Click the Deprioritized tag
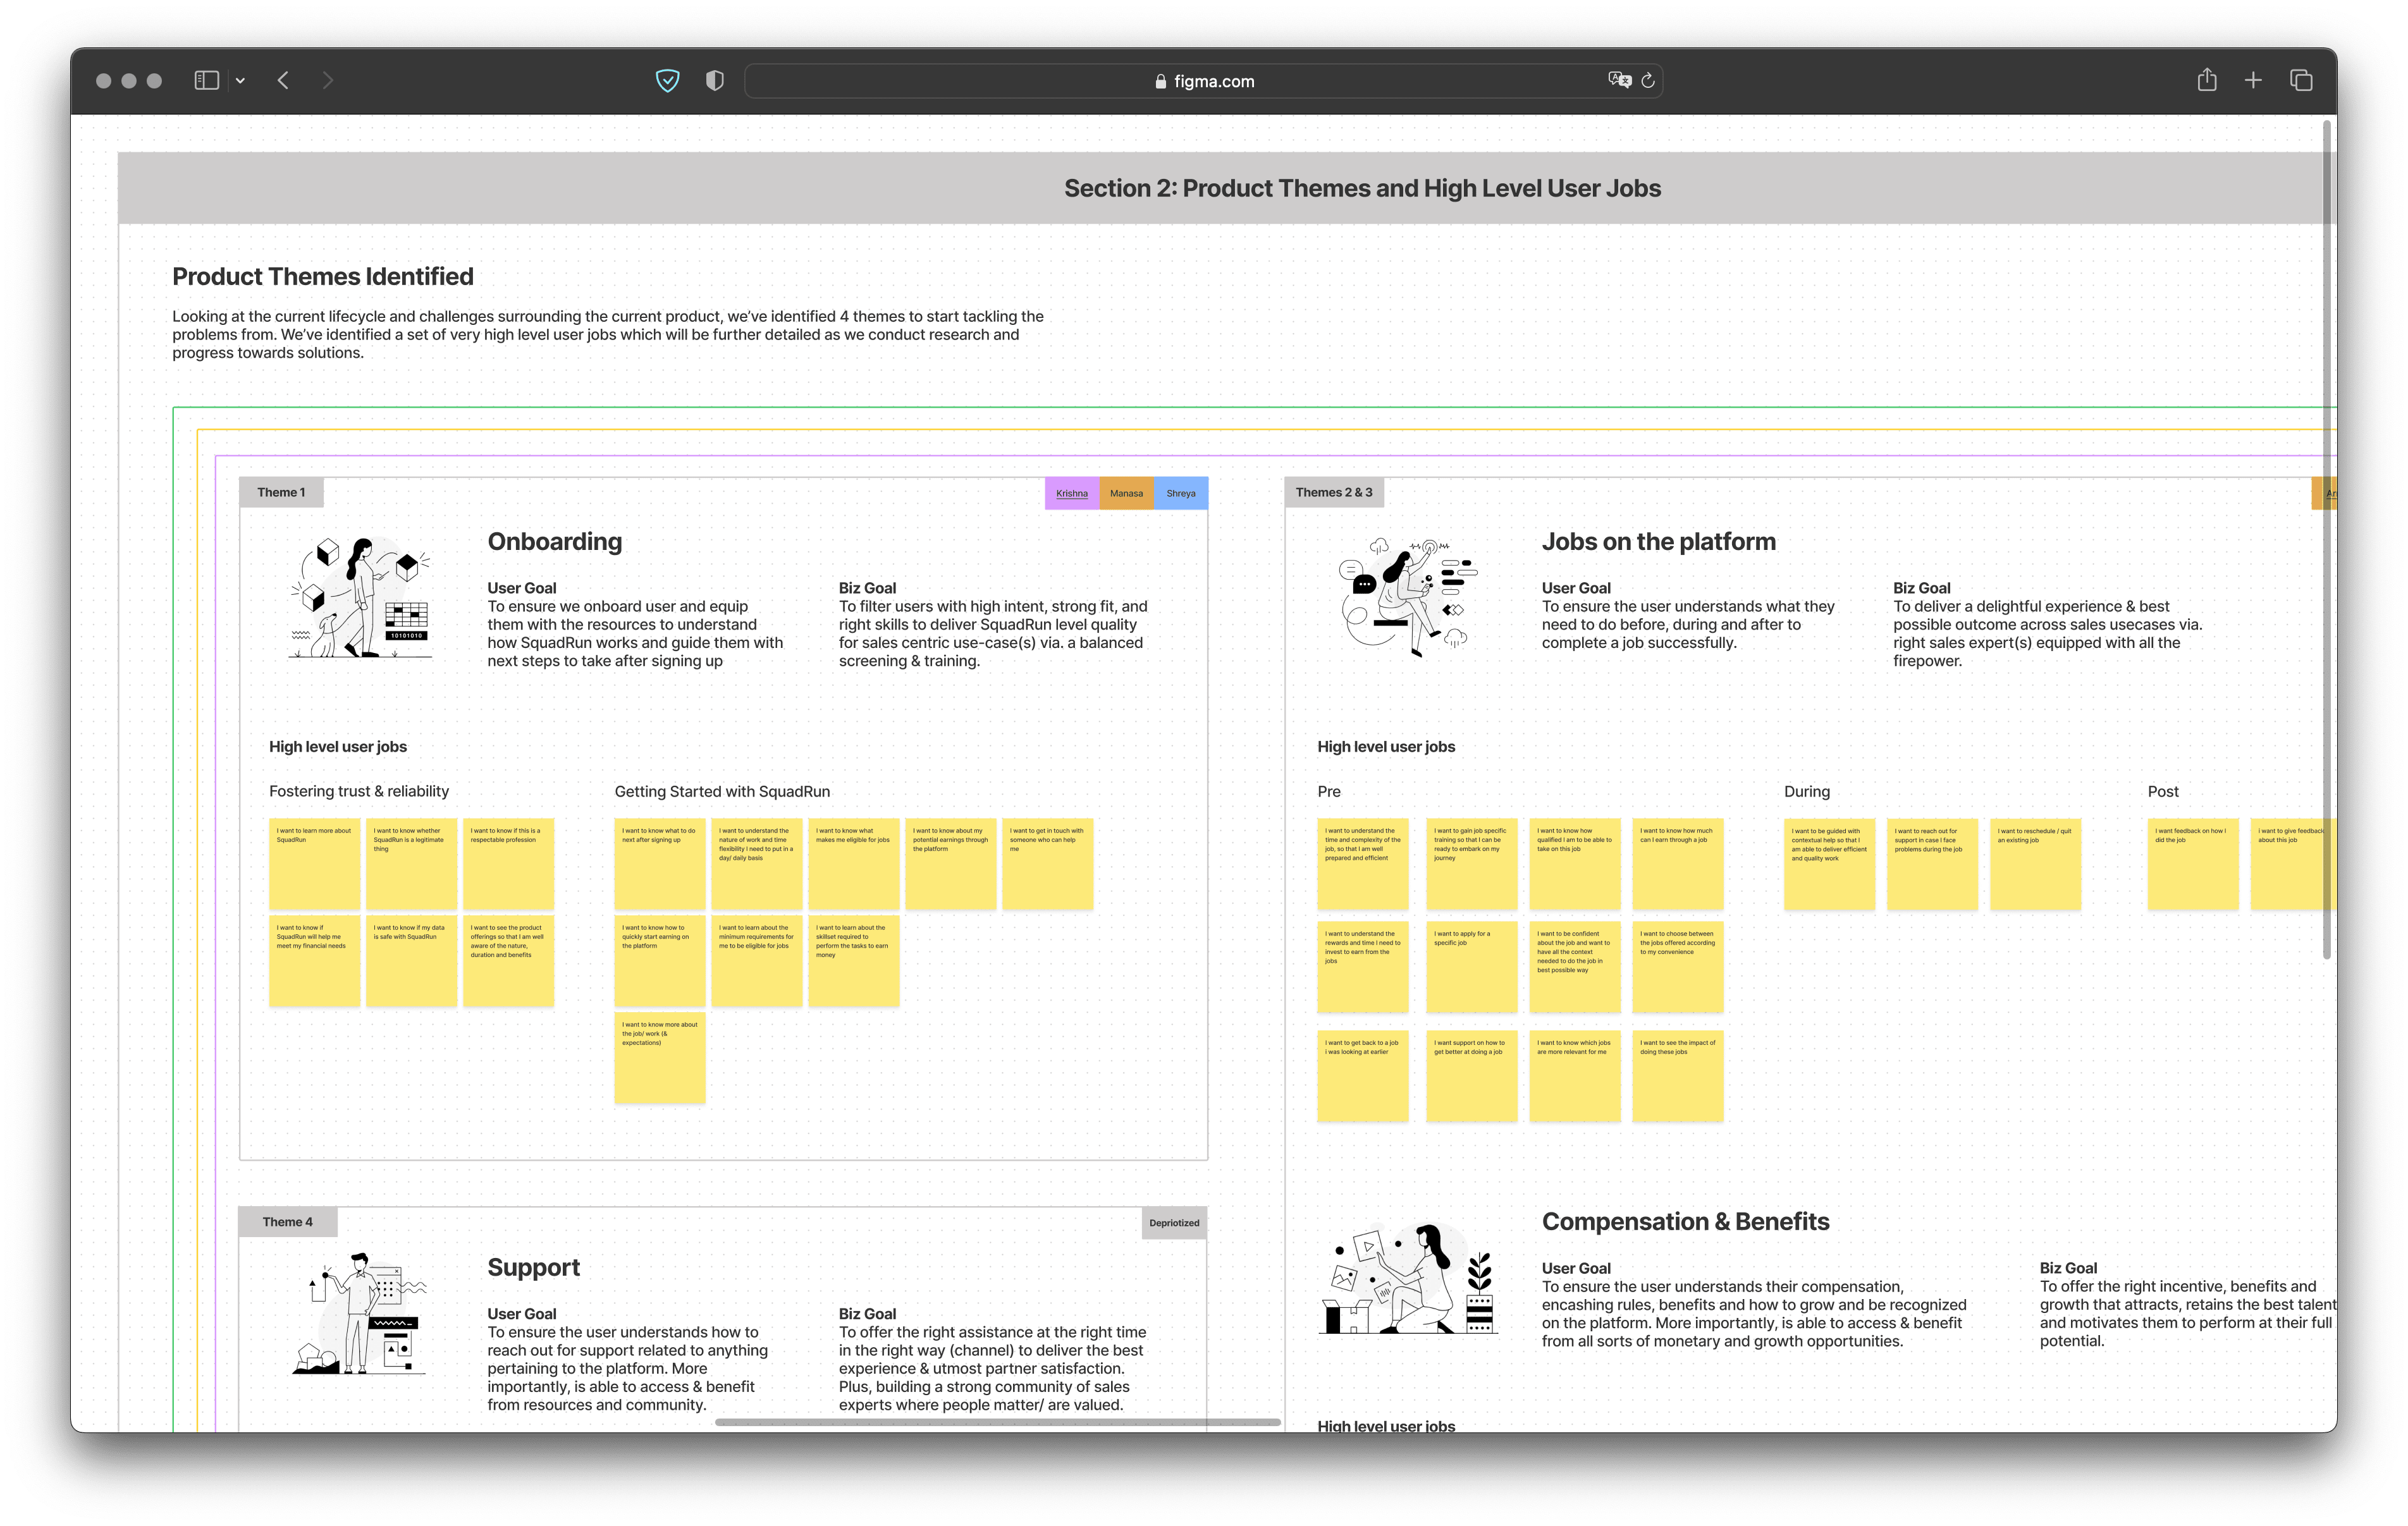Image resolution: width=2408 pixels, height=1526 pixels. pos(1174,1223)
